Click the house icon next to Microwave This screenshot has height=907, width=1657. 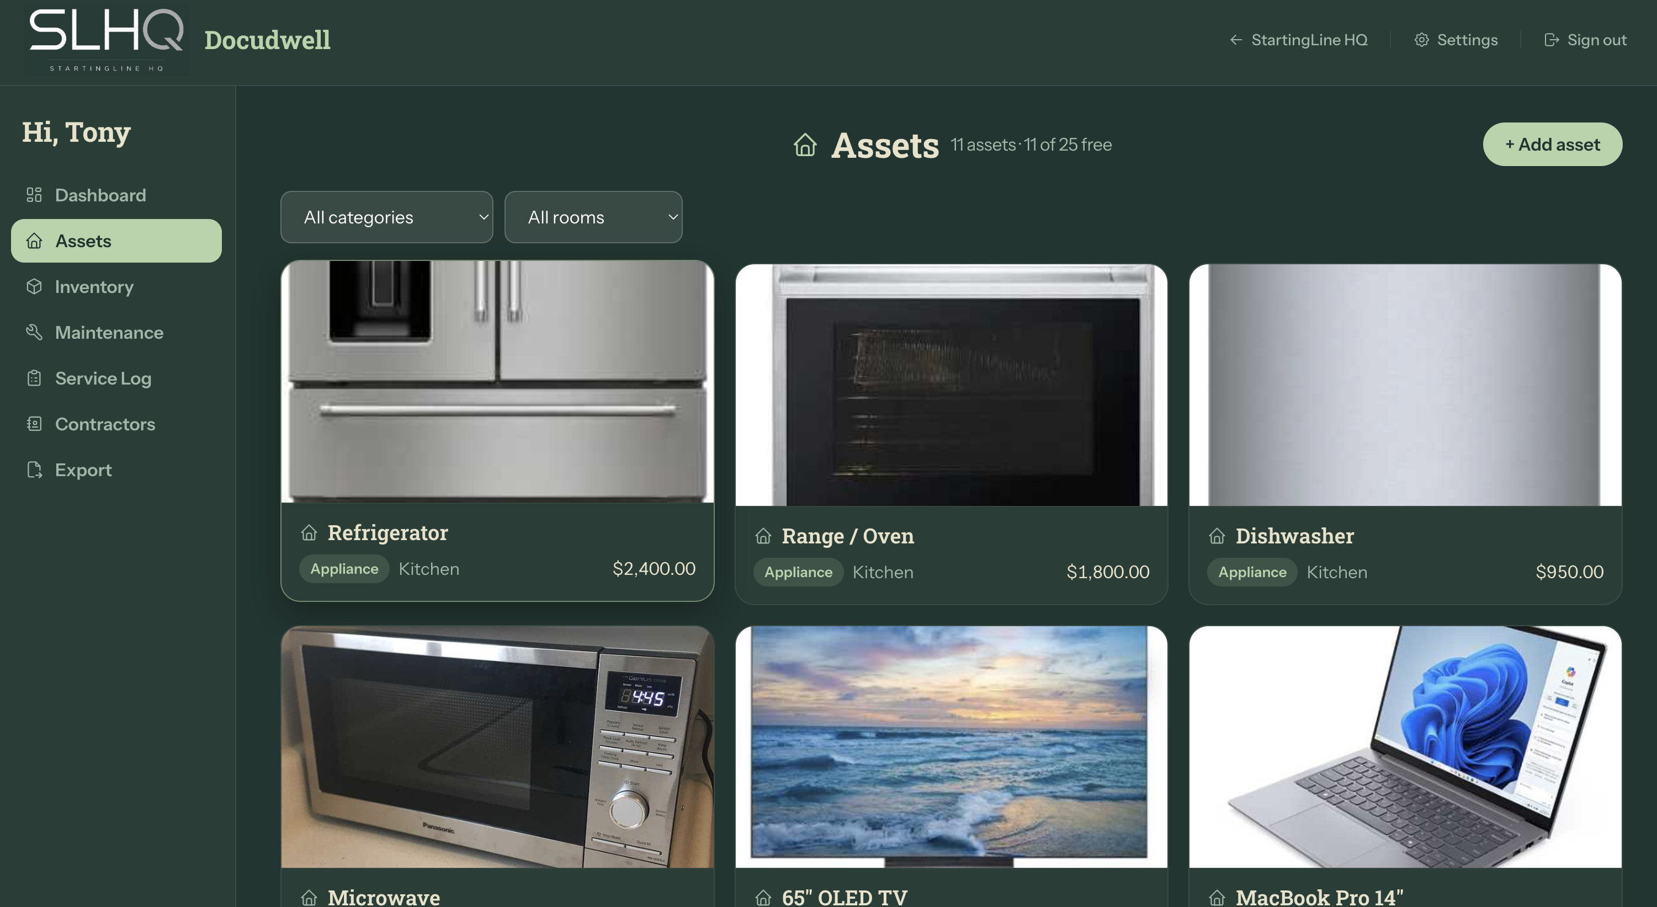[x=310, y=898]
